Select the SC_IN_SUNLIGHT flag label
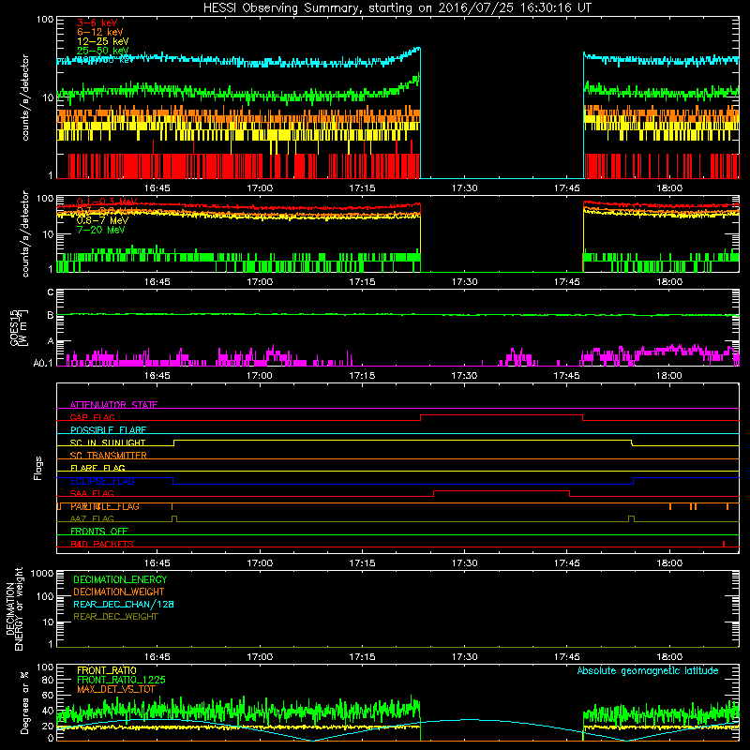This screenshot has height=750, width=750. pyautogui.click(x=108, y=442)
